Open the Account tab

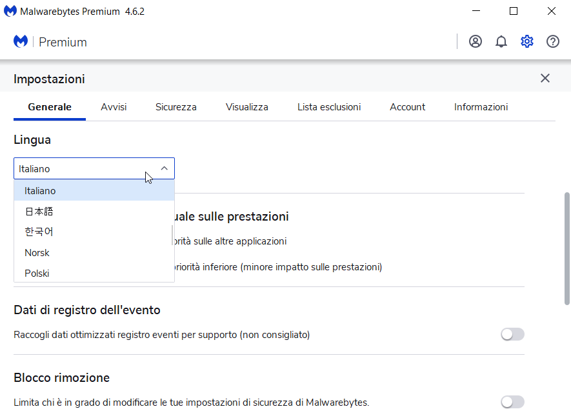point(408,107)
